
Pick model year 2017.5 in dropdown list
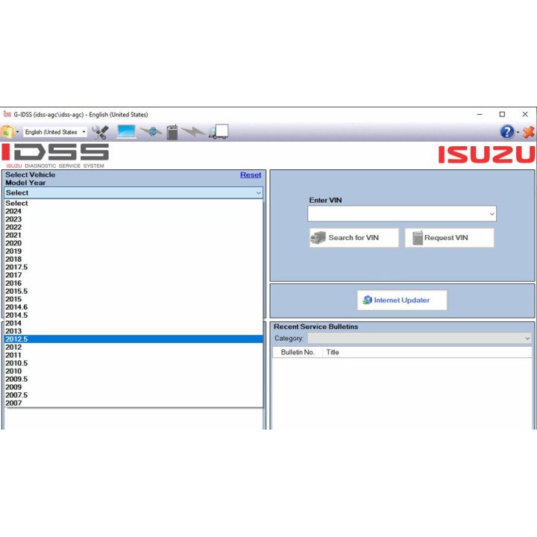tap(134, 267)
